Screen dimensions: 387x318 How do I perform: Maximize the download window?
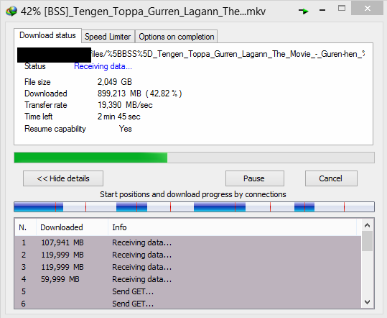pos(342,9)
